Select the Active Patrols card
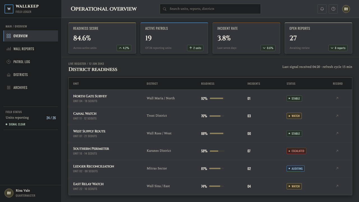Screen dimensions: 359x202 tap(174, 38)
